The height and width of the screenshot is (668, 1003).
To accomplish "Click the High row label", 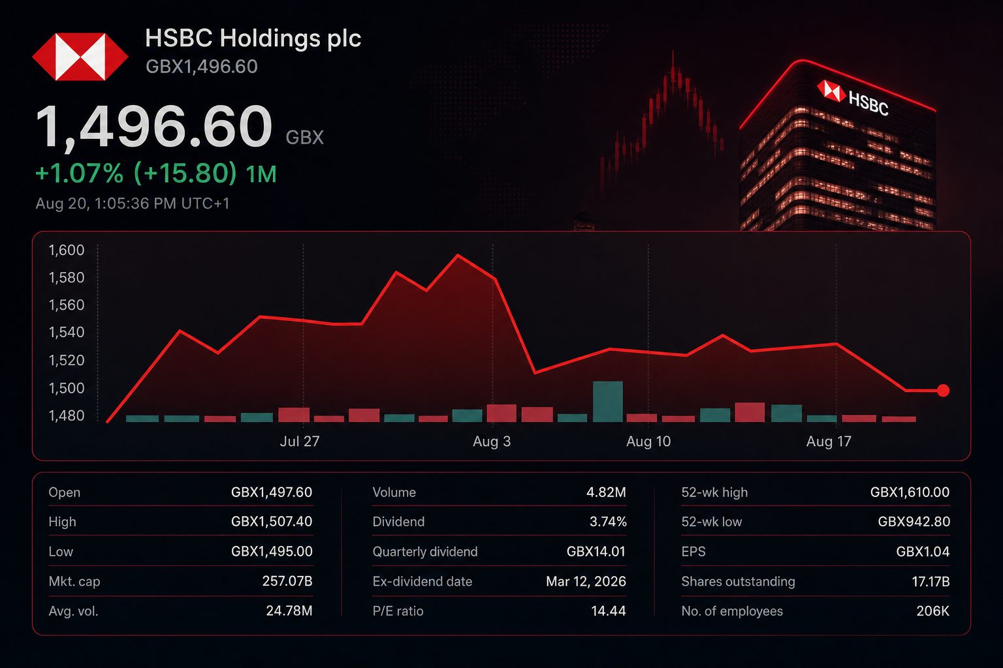I will pos(62,522).
